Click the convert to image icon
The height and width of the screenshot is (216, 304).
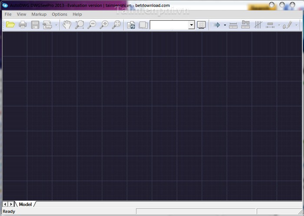pos(47,25)
